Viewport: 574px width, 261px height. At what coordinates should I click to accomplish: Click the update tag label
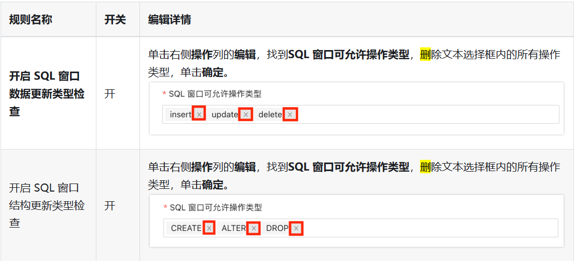point(225,115)
